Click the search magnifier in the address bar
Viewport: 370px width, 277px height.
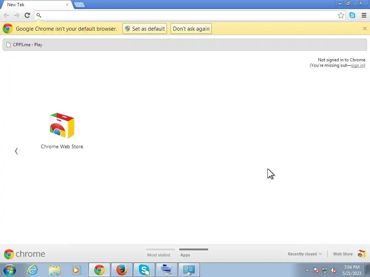pyautogui.click(x=39, y=15)
